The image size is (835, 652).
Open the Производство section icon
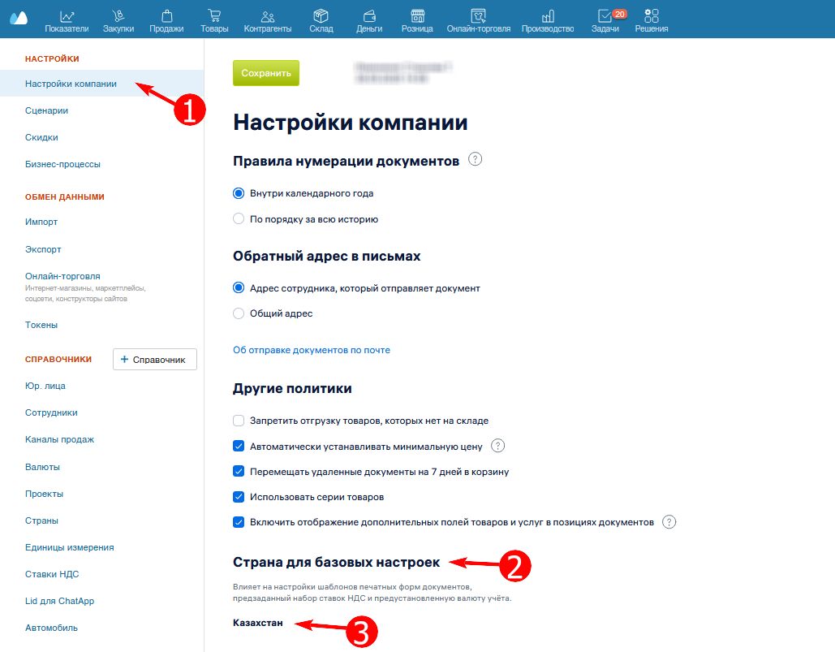[x=548, y=16]
